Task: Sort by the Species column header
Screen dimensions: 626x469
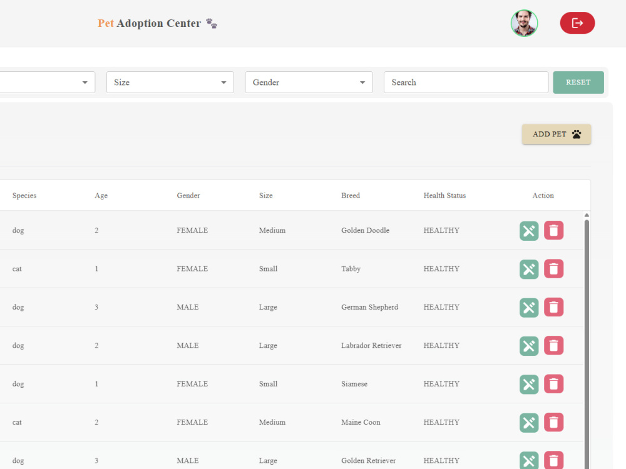Action: pos(24,195)
